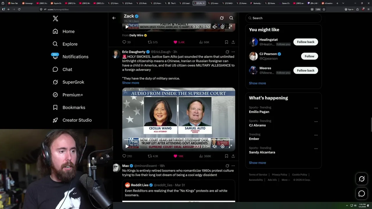
Task: Open SuperGrok in the sidebar
Action: [x=68, y=82]
